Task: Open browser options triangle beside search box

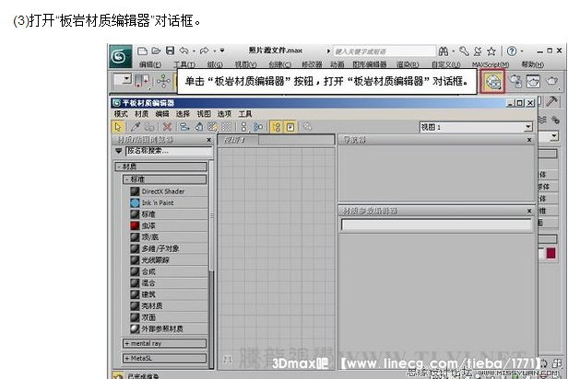Action: click(x=118, y=151)
